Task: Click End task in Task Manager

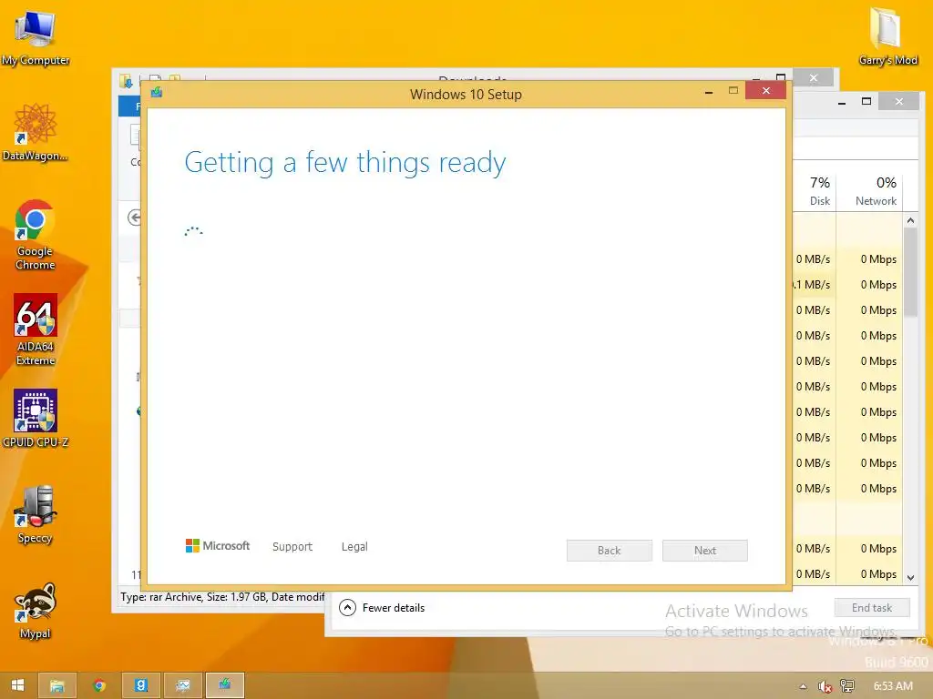Action: pyautogui.click(x=872, y=607)
